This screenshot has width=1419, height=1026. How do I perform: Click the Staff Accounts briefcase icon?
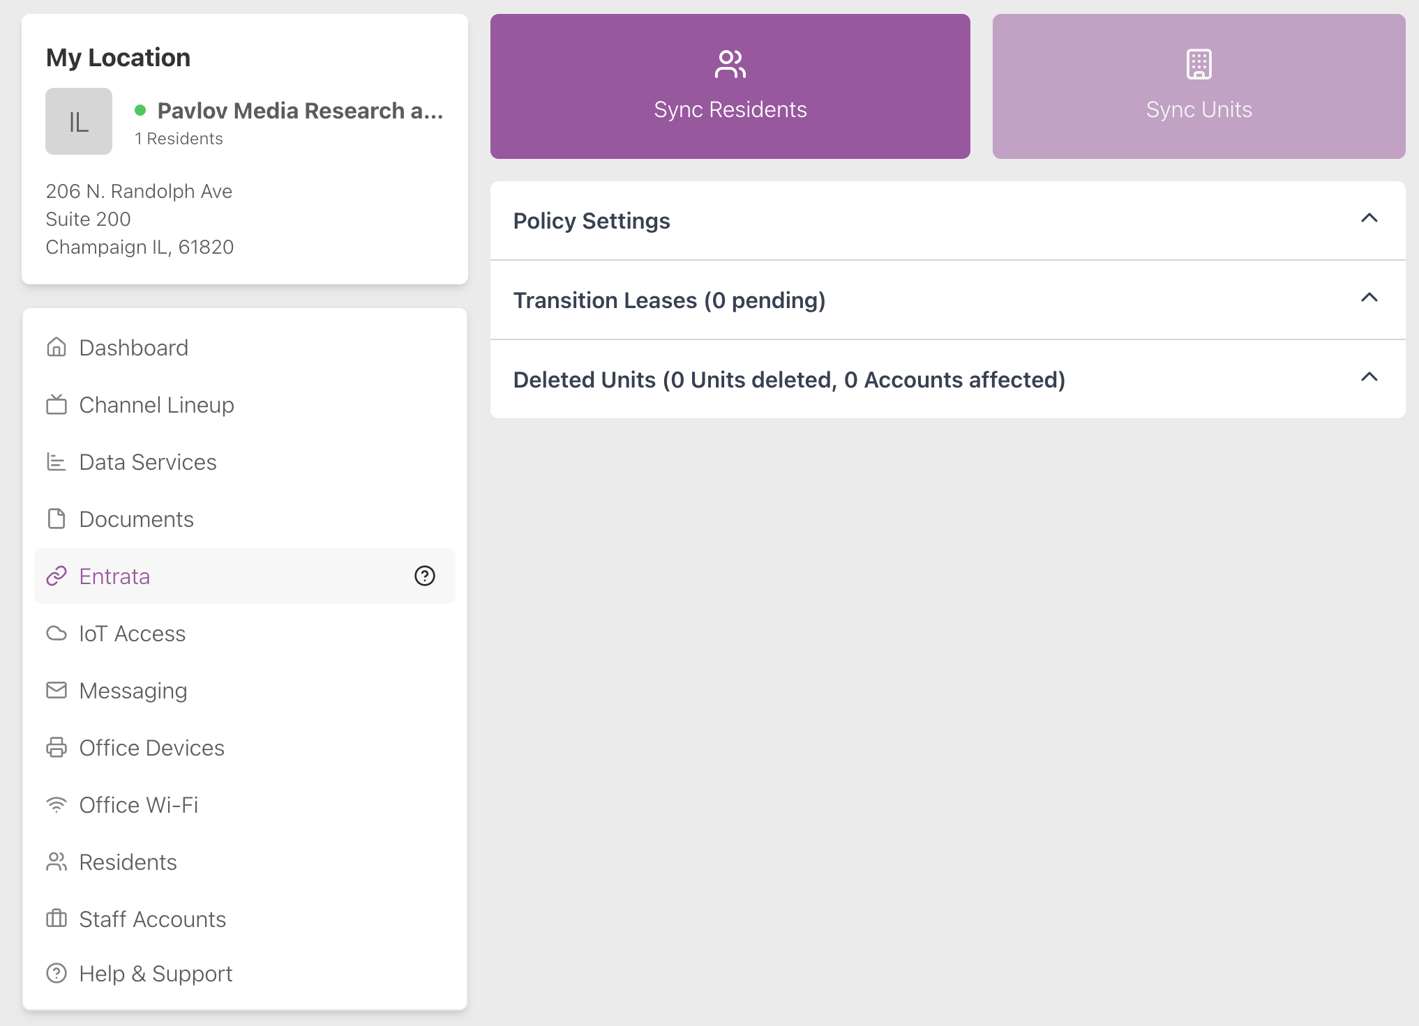[57, 919]
